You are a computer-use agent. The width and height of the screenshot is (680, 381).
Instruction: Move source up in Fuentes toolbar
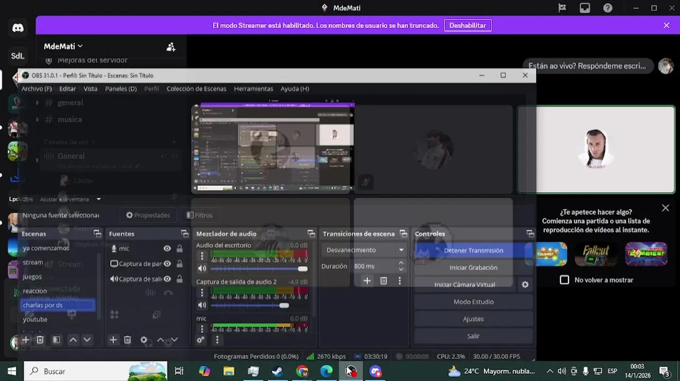(x=160, y=340)
